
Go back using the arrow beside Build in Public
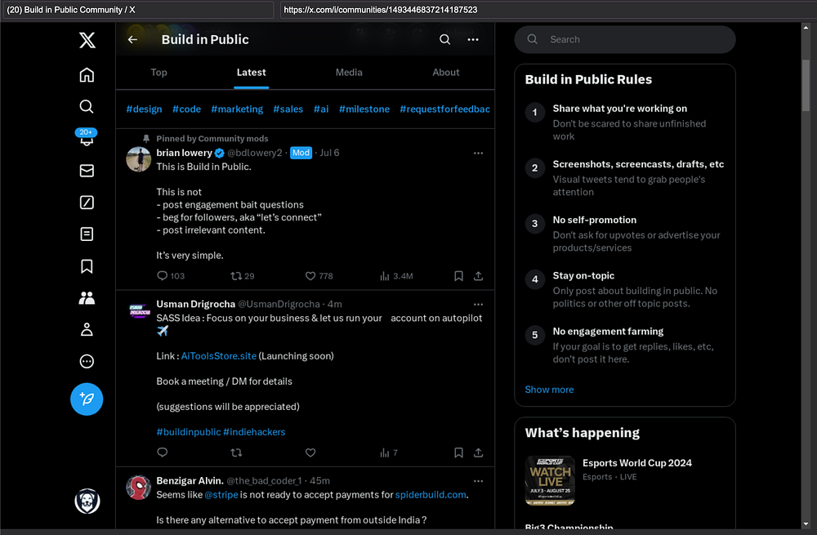click(x=132, y=39)
